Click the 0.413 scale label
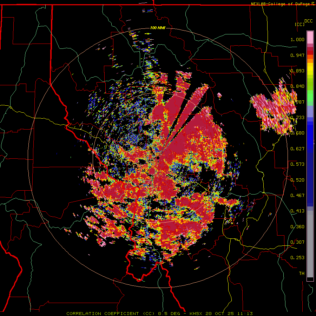The image size is (316, 316). (x=297, y=211)
